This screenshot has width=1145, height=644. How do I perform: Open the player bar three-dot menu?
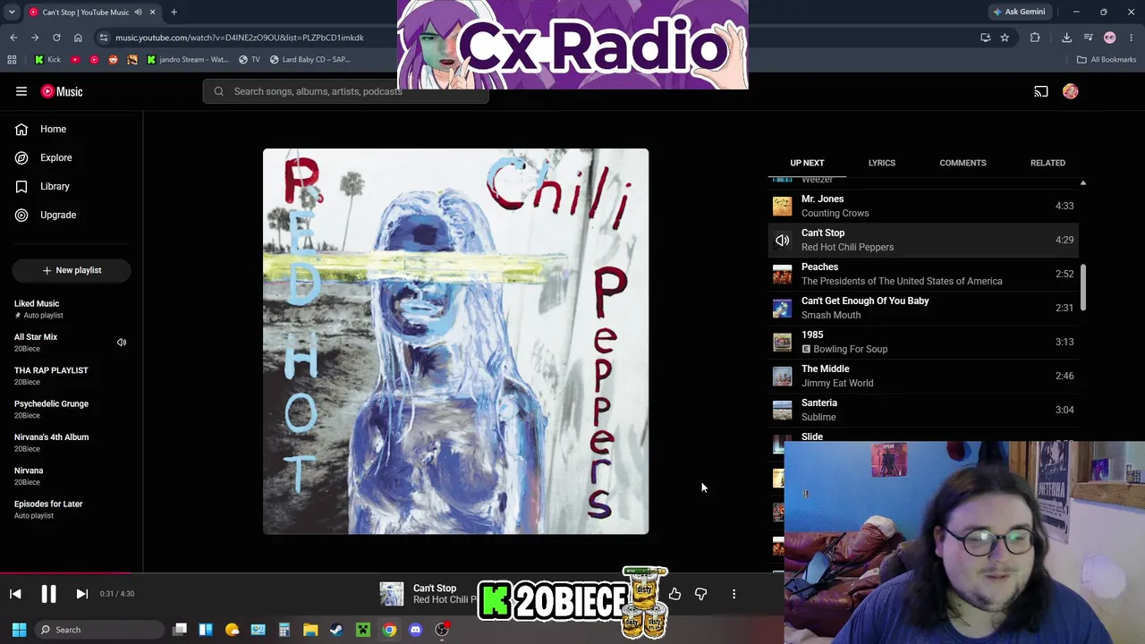734,594
